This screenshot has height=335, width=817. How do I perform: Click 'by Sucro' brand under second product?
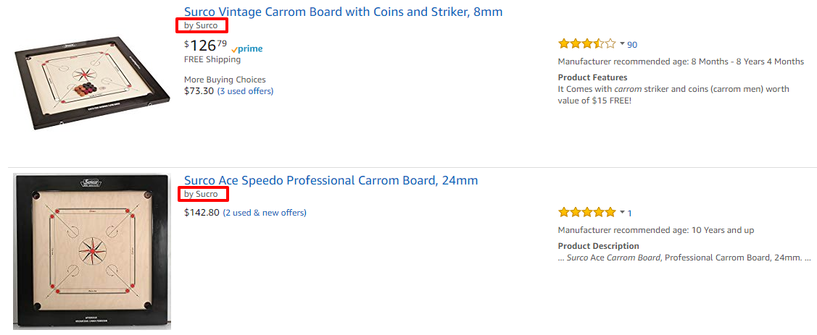point(201,194)
